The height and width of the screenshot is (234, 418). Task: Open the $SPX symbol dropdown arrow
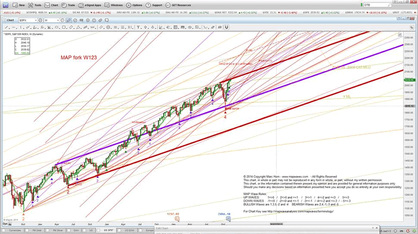pyautogui.click(x=36, y=20)
